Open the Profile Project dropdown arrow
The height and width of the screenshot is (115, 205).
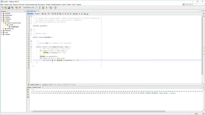(x=57, y=8)
